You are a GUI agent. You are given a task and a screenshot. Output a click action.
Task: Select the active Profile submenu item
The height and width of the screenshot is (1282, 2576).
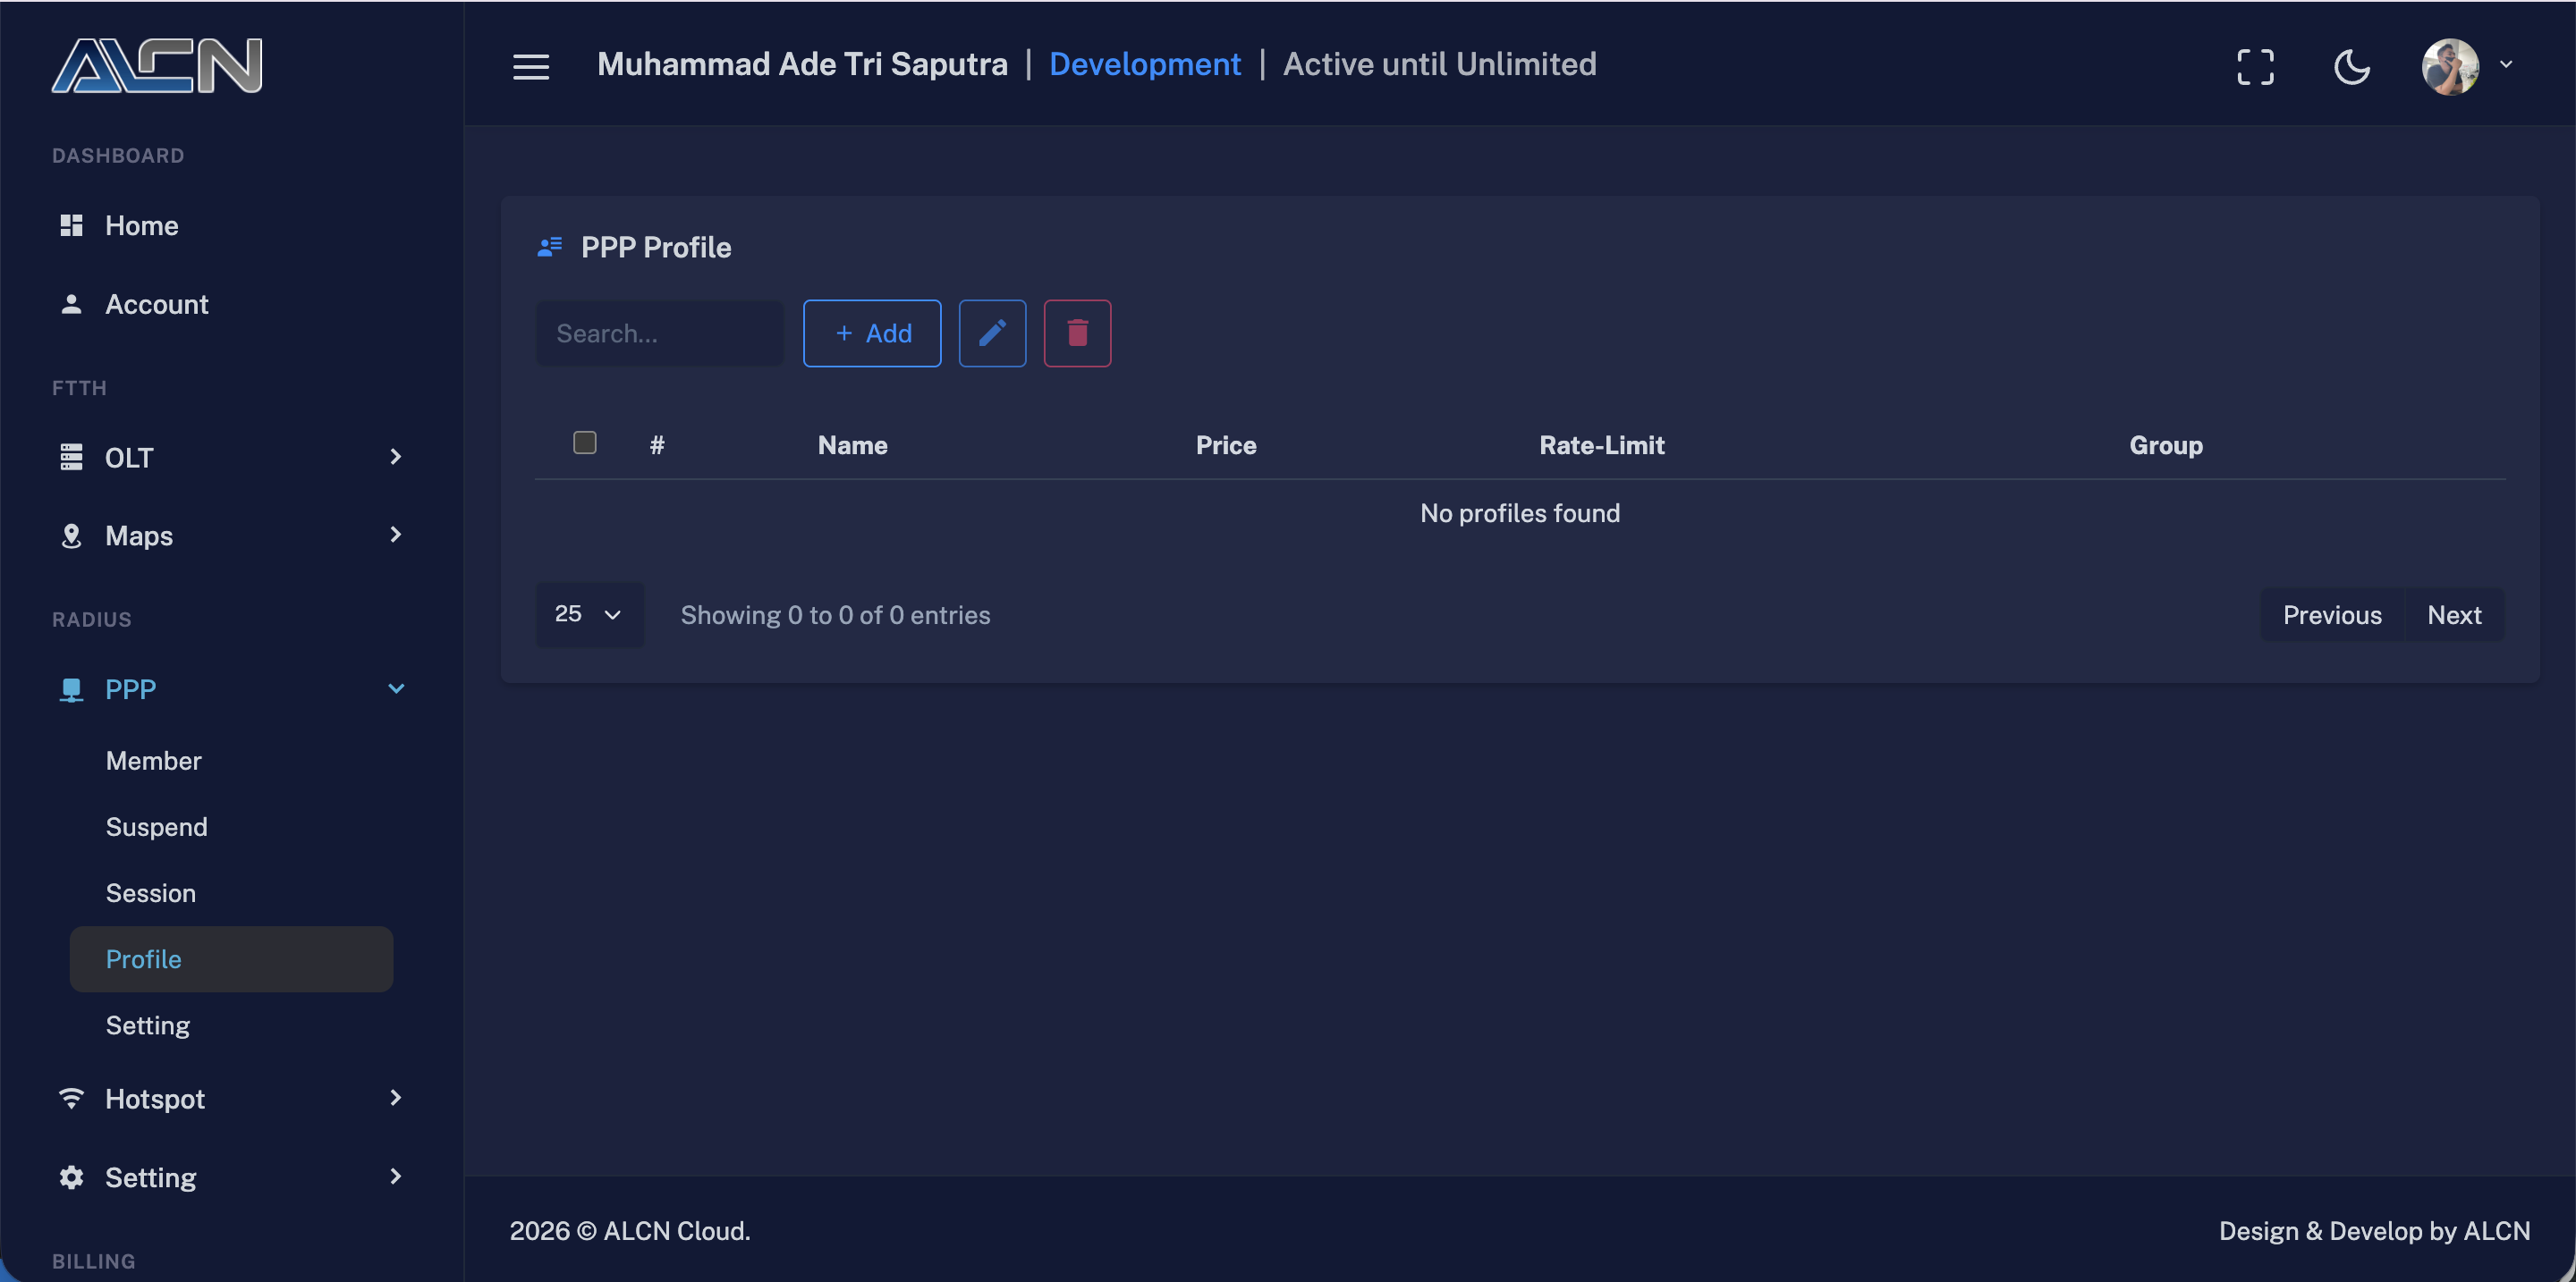click(231, 958)
